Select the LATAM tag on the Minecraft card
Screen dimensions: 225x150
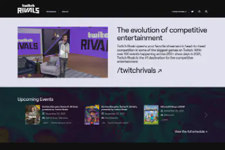pyautogui.click(x=165, y=120)
